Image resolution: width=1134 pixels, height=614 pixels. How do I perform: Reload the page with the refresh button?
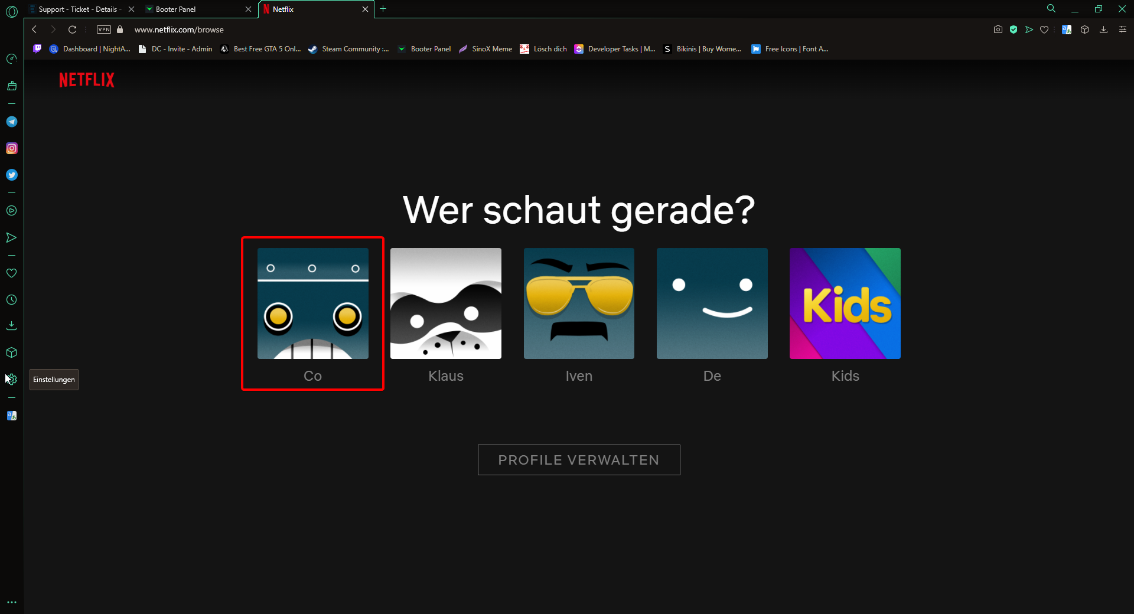click(x=72, y=30)
